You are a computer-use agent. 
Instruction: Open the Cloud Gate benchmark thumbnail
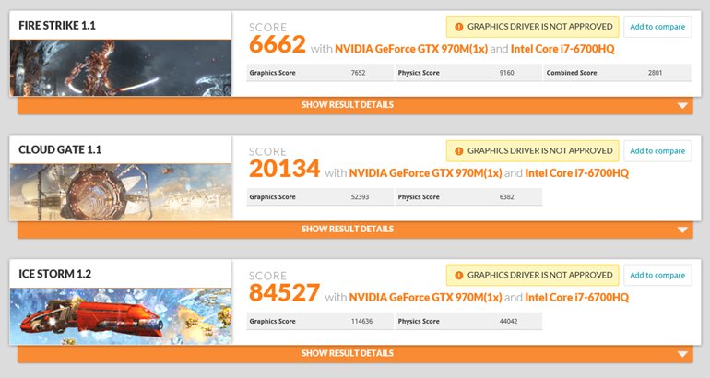pos(120,192)
